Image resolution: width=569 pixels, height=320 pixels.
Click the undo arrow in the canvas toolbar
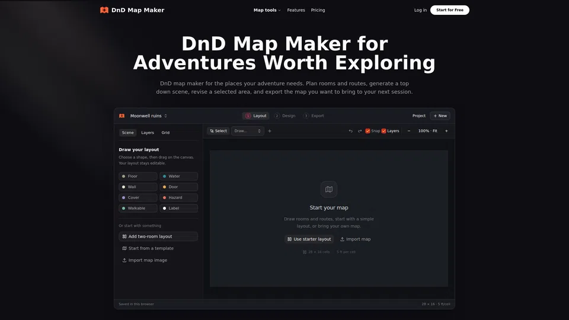click(x=350, y=131)
